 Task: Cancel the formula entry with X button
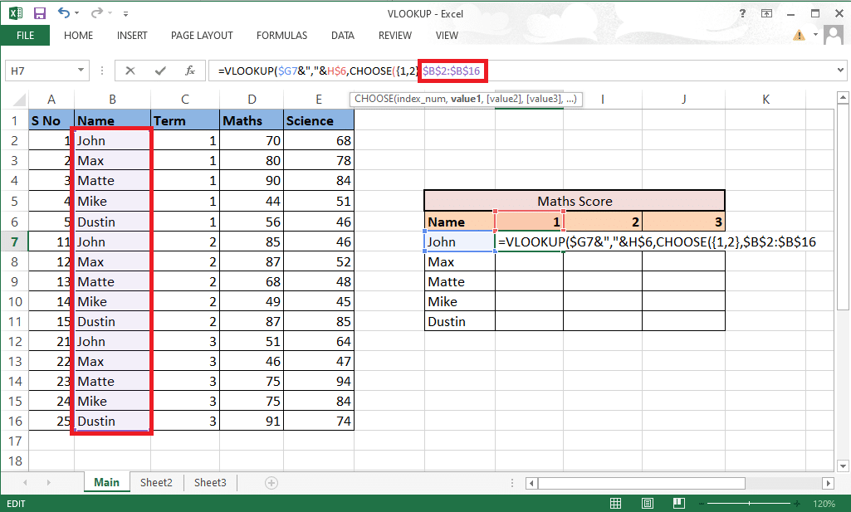click(130, 71)
